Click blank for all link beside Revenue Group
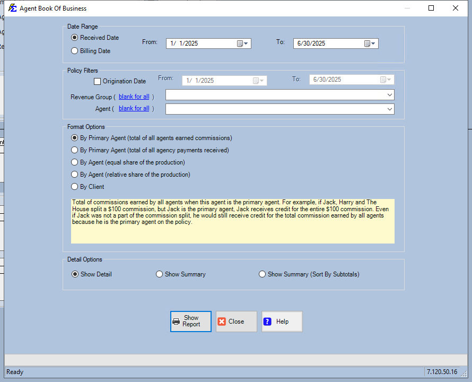 pos(134,97)
